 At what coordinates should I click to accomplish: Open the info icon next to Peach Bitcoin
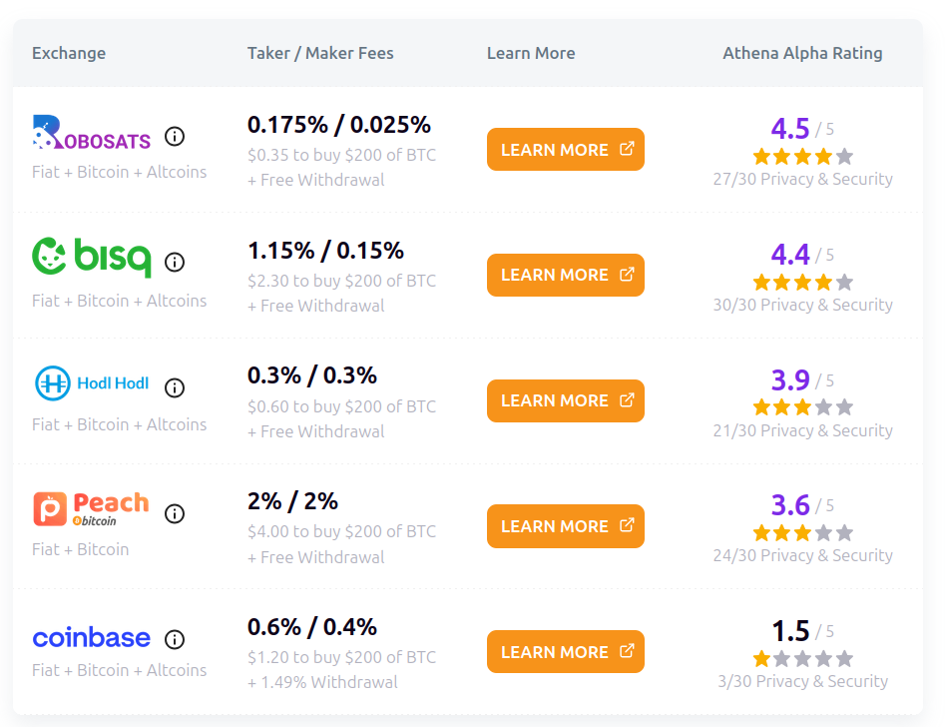tap(175, 514)
